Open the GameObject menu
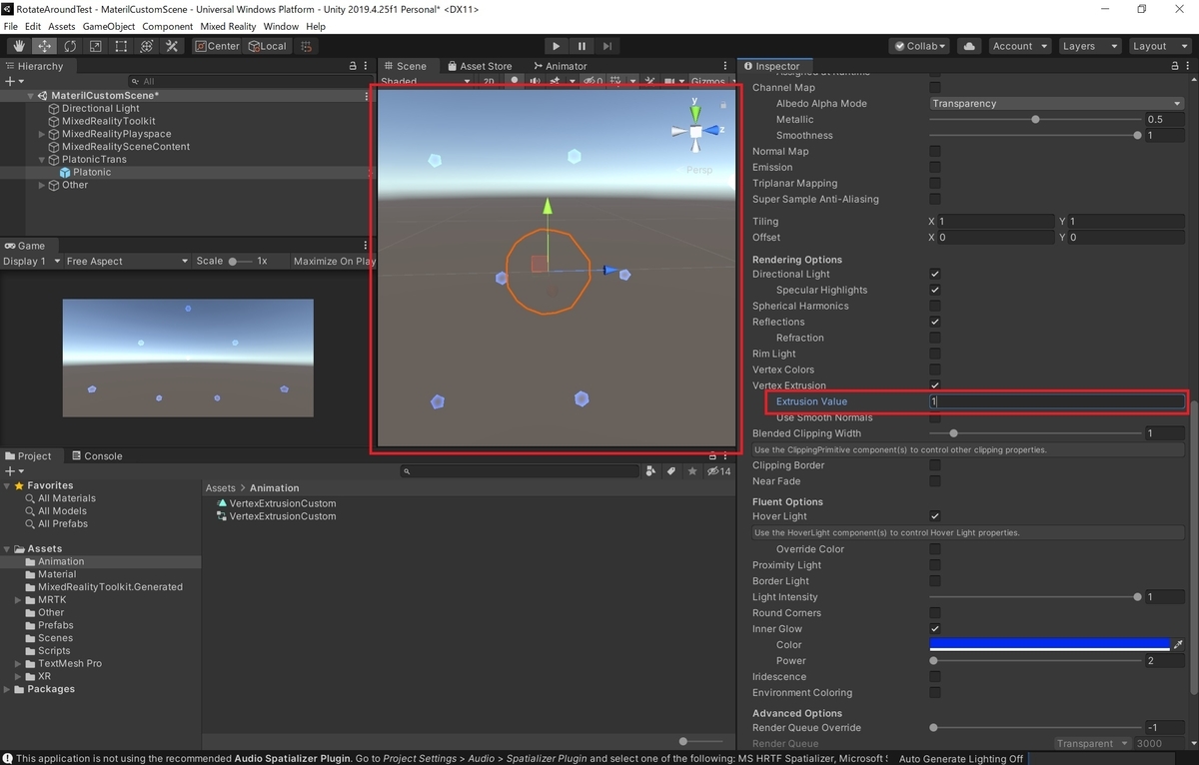The width and height of the screenshot is (1199, 765). tap(109, 26)
